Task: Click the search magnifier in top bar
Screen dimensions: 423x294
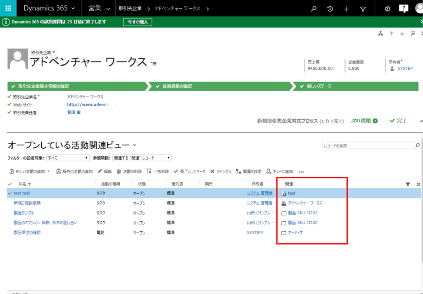Action: 314,9
